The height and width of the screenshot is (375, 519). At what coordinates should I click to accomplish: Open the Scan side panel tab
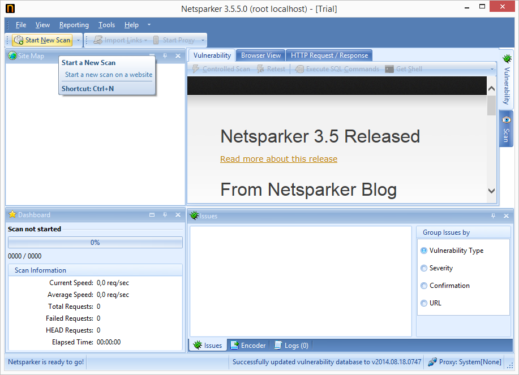(x=506, y=129)
